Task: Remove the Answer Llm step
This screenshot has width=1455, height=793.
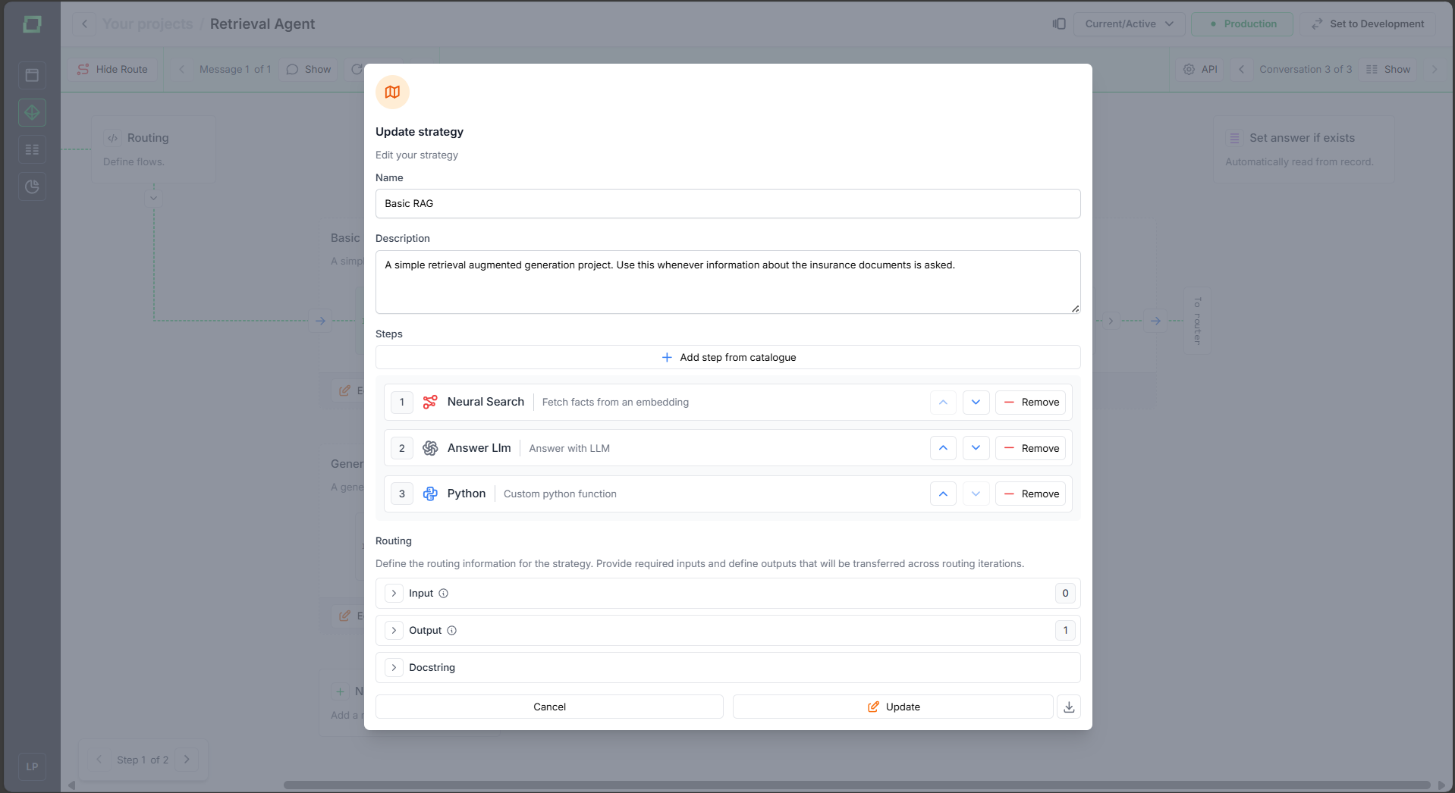Action: tap(1031, 448)
